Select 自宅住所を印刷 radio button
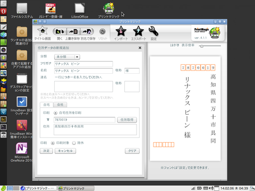This screenshot has height=191, width=255. [55, 112]
